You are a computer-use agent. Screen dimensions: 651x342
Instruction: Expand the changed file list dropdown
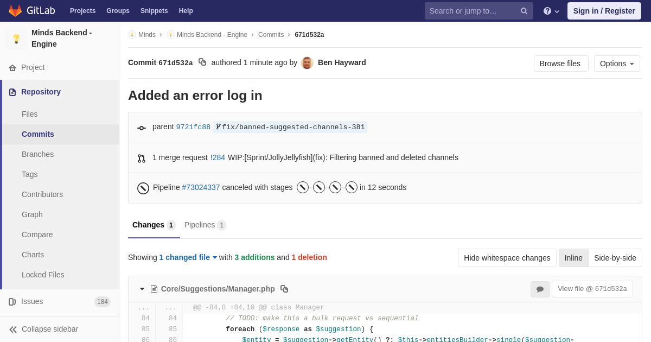coord(188,257)
